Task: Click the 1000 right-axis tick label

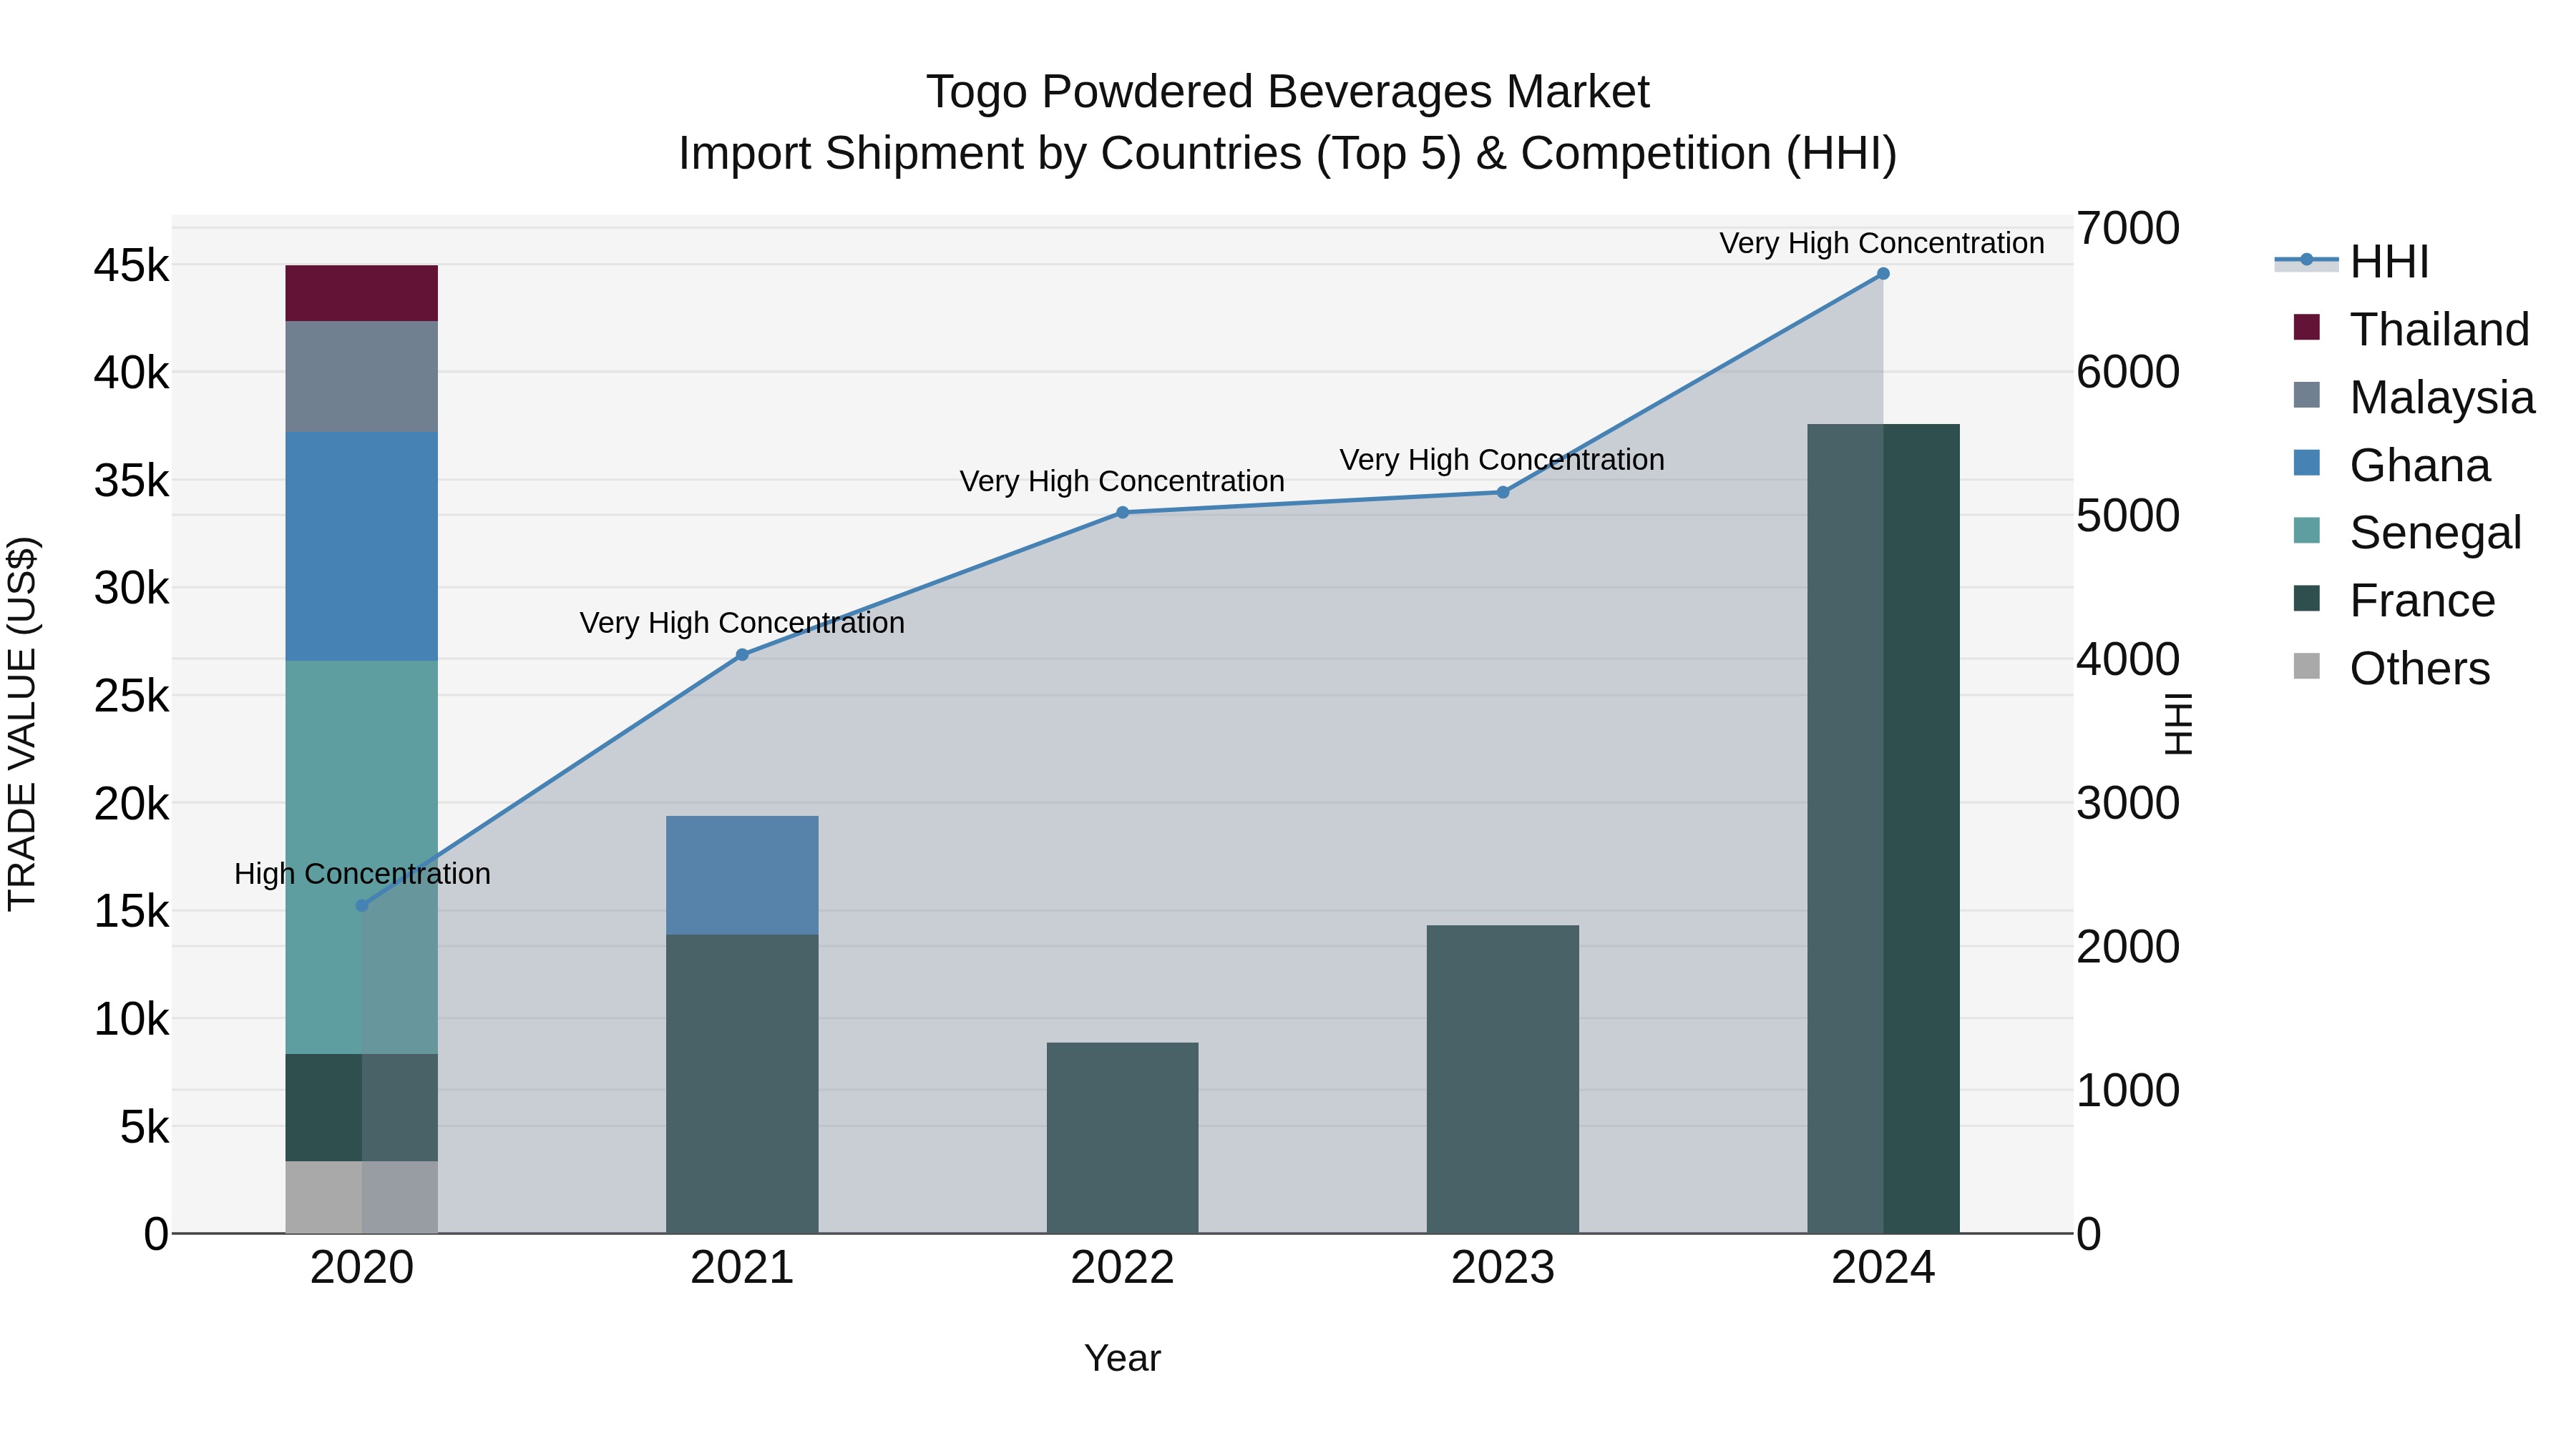Action: [2128, 1090]
